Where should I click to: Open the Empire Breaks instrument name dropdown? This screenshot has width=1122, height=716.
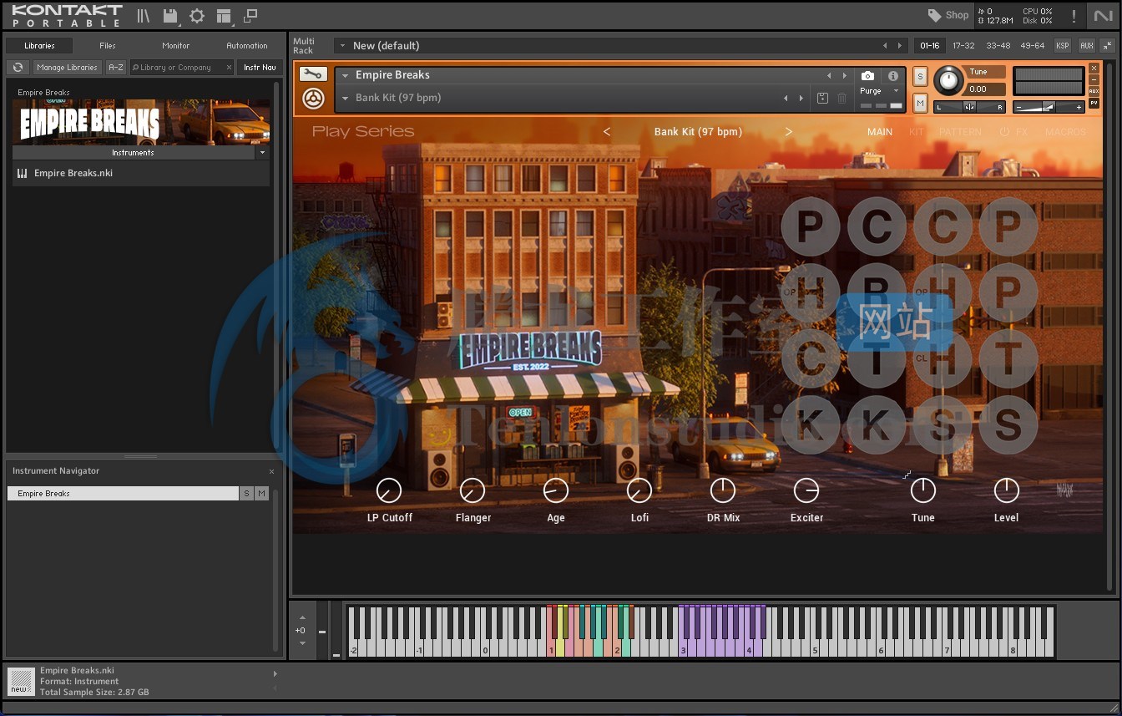[x=345, y=75]
